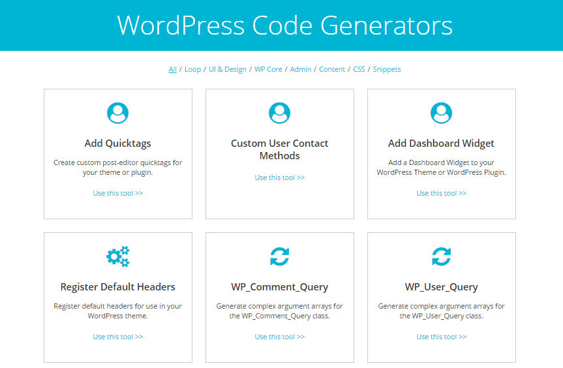
Task: Click the gears icon above Register Default Headers
Action: pos(118,256)
